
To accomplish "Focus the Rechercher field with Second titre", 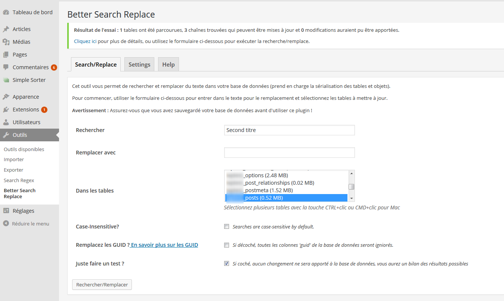I will (289, 130).
